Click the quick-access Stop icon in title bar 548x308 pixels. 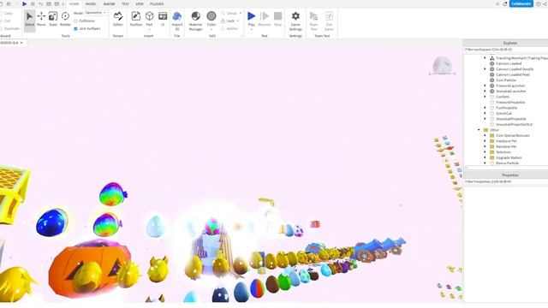click(33, 3)
